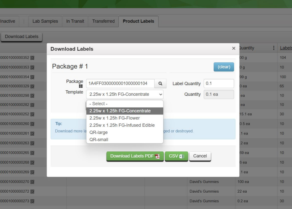Select the Product Labels tab
292x209 pixels.
tap(138, 21)
